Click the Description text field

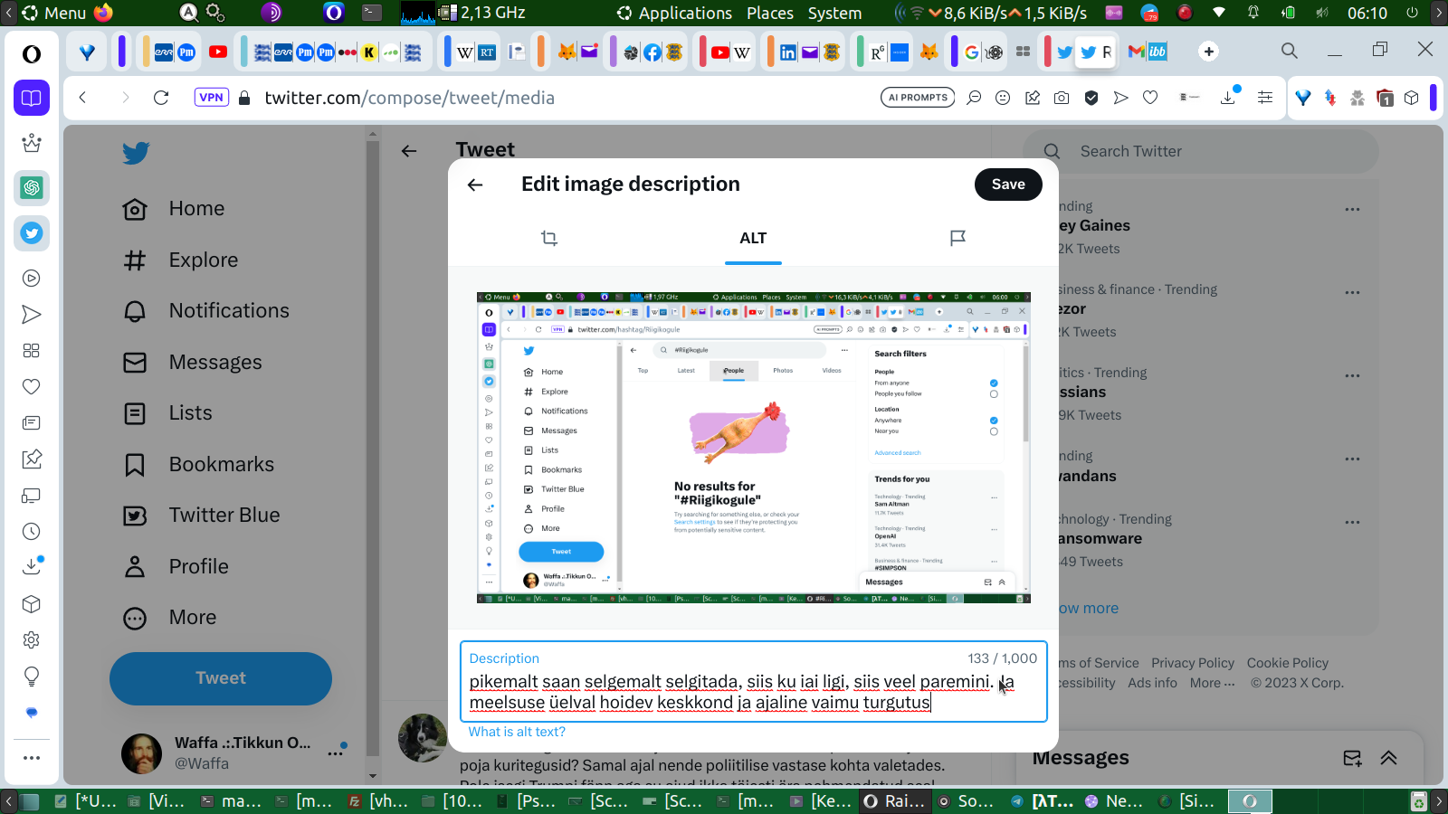753,682
